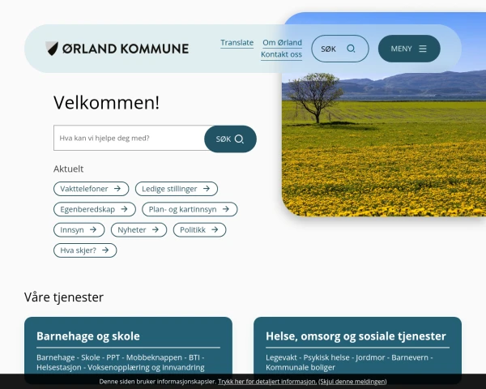Open Hva skjer? shortcut
Screen dimensions: 486x389
point(85,250)
